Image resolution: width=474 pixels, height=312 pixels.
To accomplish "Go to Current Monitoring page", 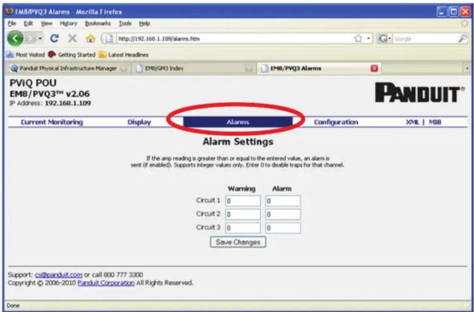I will point(52,122).
